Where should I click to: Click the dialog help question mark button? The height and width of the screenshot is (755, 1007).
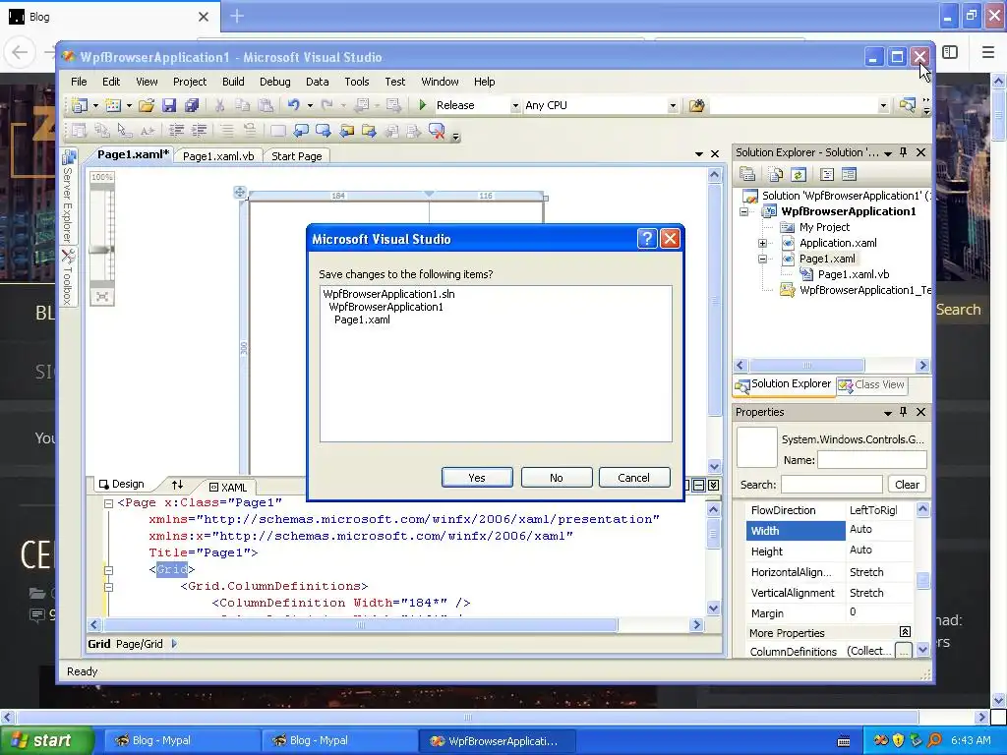[x=647, y=239]
